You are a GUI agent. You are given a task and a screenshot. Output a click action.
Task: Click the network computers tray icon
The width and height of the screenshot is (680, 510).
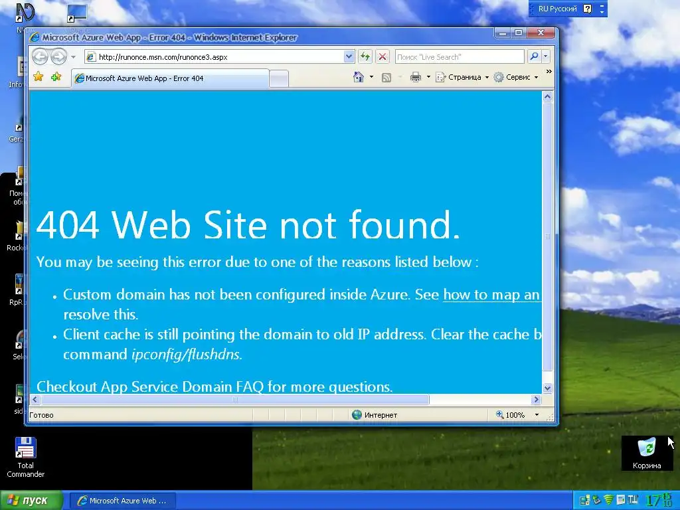(x=584, y=501)
